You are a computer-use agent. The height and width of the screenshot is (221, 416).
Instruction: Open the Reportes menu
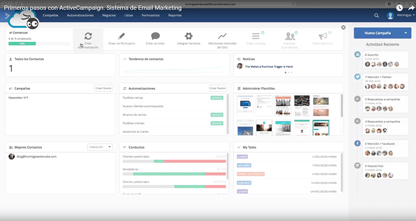(x=175, y=16)
